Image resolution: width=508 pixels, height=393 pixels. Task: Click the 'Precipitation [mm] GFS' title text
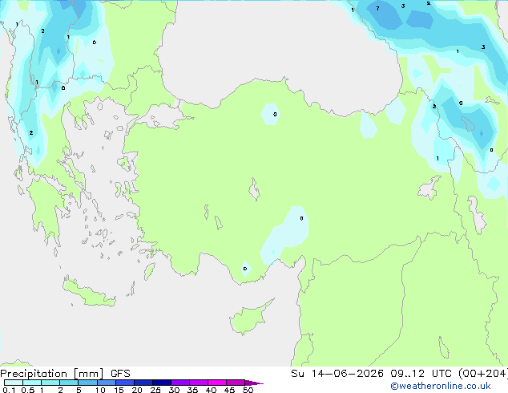tap(65, 374)
